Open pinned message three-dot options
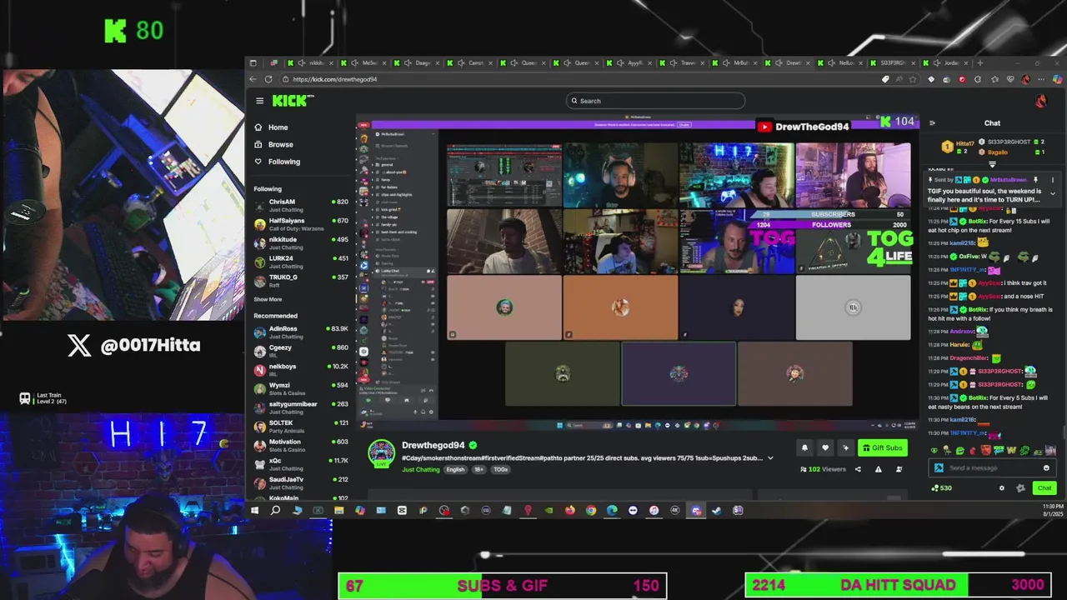 click(1052, 180)
